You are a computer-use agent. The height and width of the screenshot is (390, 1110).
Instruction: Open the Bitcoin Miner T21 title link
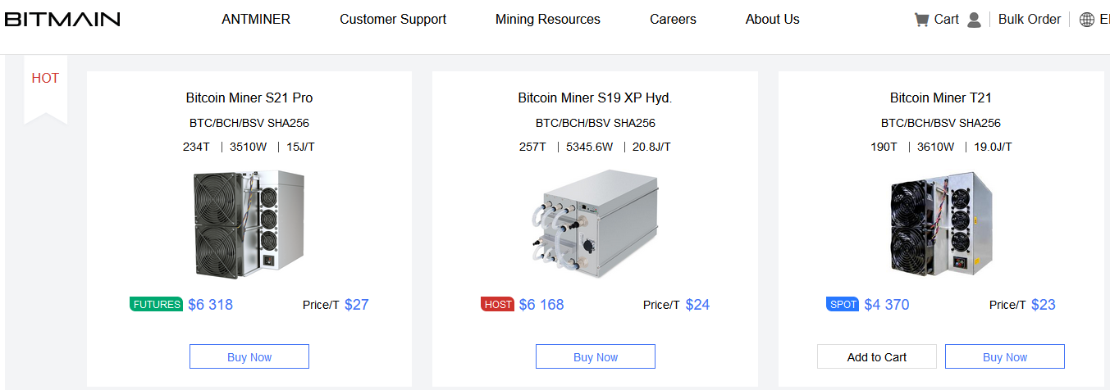[x=941, y=97]
